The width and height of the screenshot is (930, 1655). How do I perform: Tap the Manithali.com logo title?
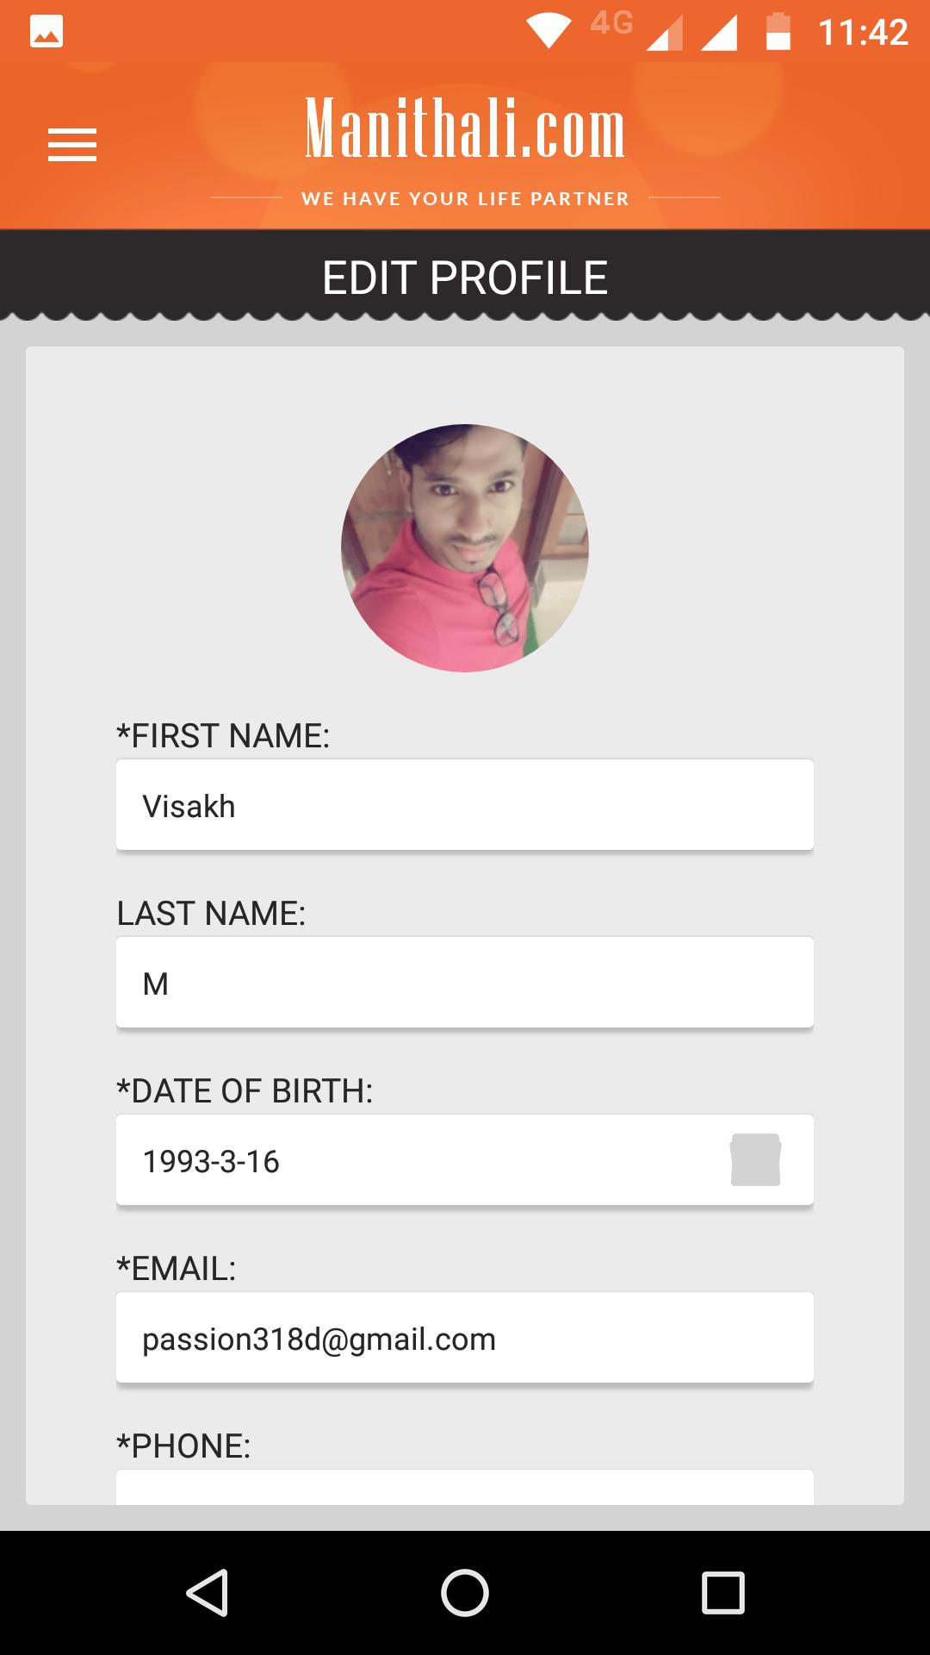tap(465, 131)
